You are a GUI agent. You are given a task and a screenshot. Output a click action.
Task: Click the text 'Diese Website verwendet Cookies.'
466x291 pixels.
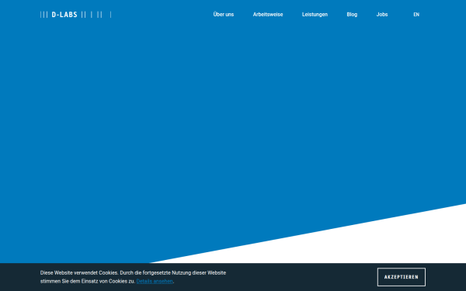[79, 272]
